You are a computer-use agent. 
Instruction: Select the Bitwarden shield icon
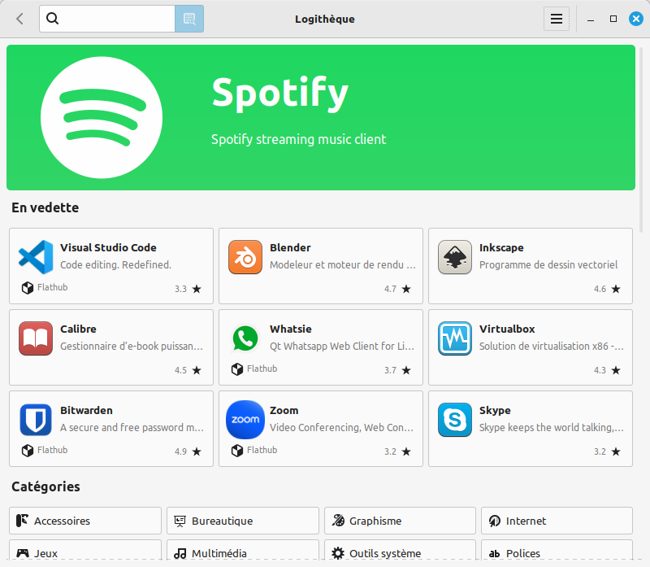tap(36, 420)
